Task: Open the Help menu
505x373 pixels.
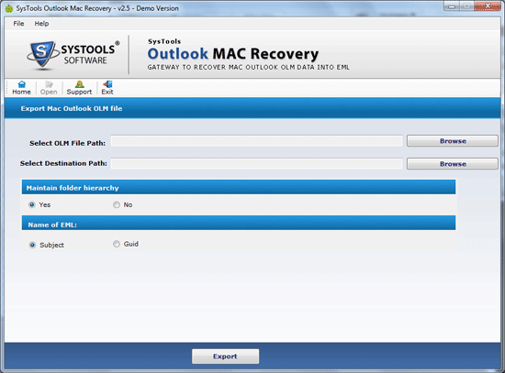Action: [41, 24]
